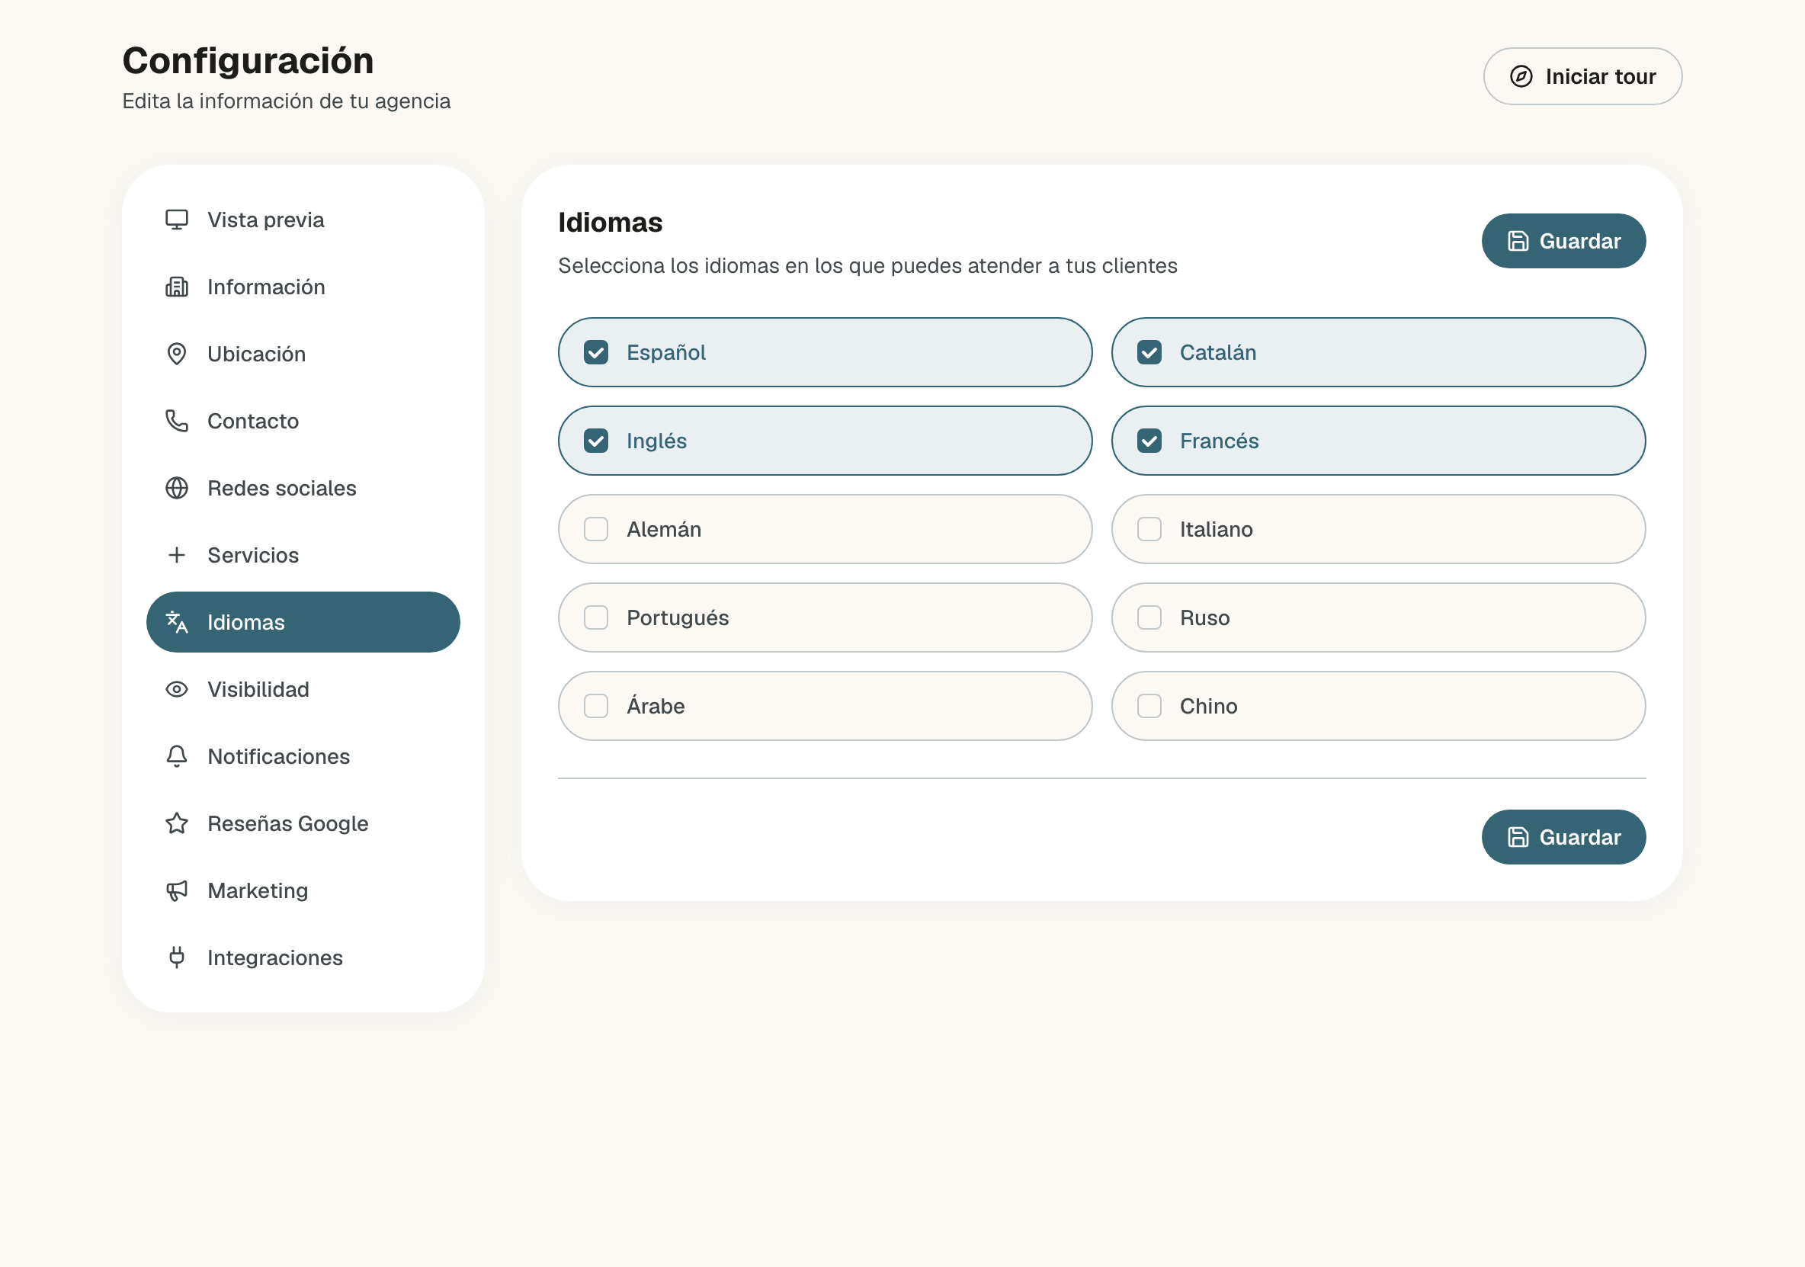The width and height of the screenshot is (1805, 1267).
Task: Go to Reseñas Google section
Action: pos(303,823)
